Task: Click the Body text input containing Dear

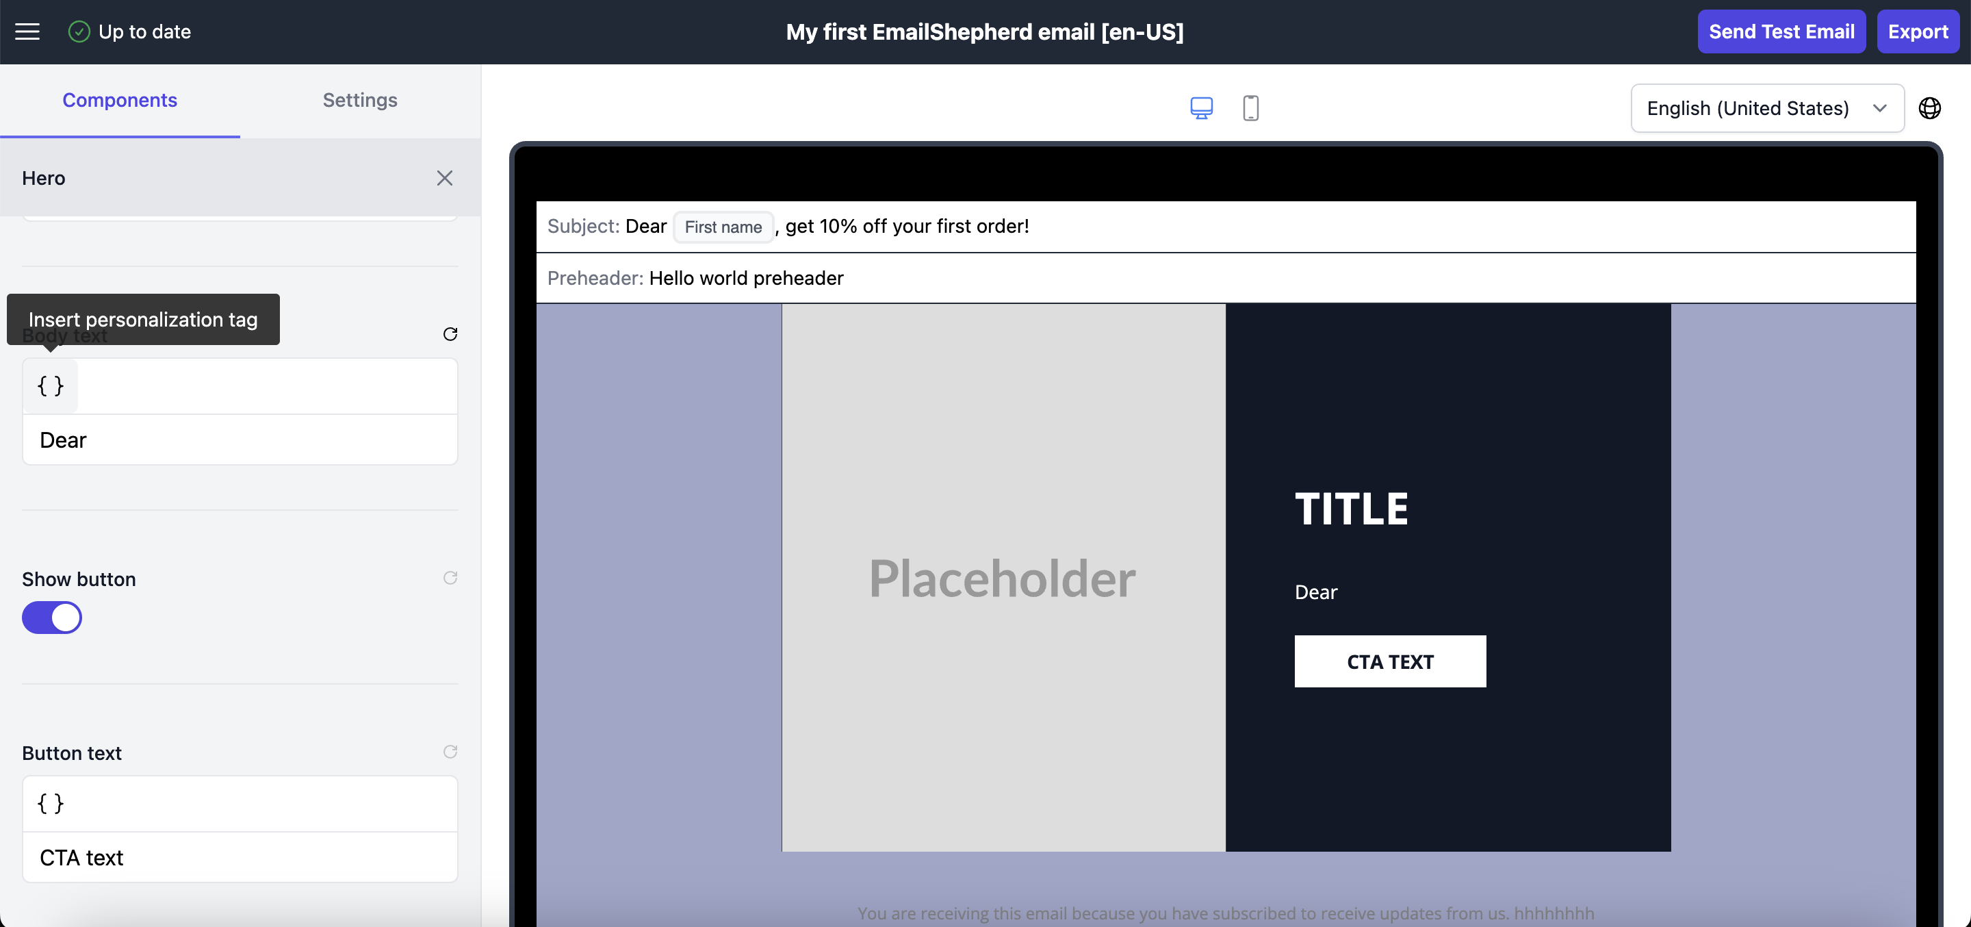Action: click(x=240, y=440)
